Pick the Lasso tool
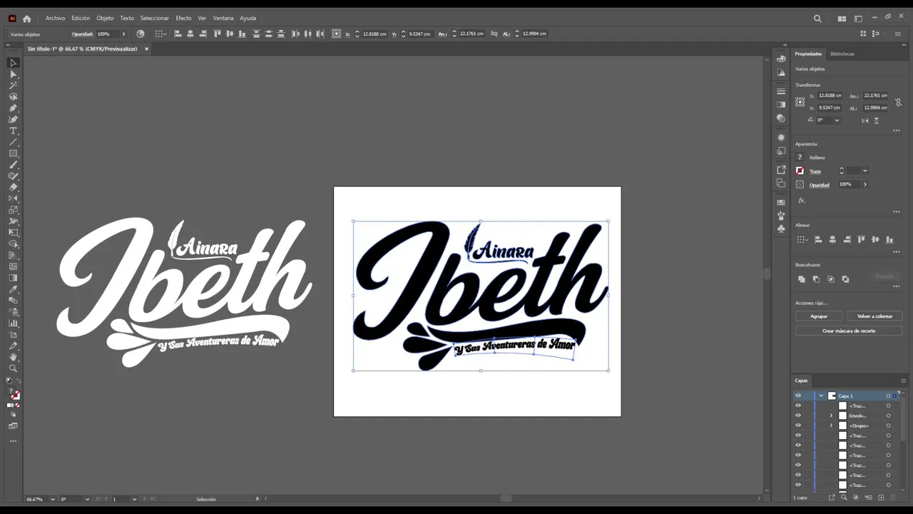 [13, 97]
